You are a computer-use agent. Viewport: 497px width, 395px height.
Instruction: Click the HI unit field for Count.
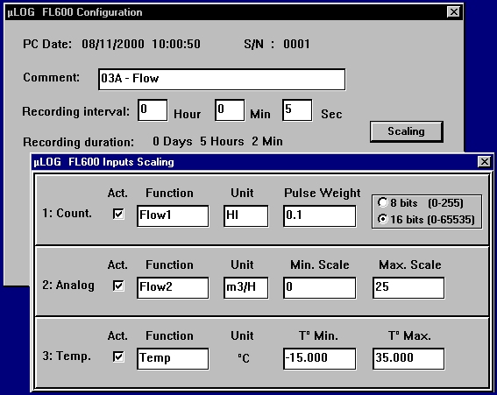click(x=246, y=216)
